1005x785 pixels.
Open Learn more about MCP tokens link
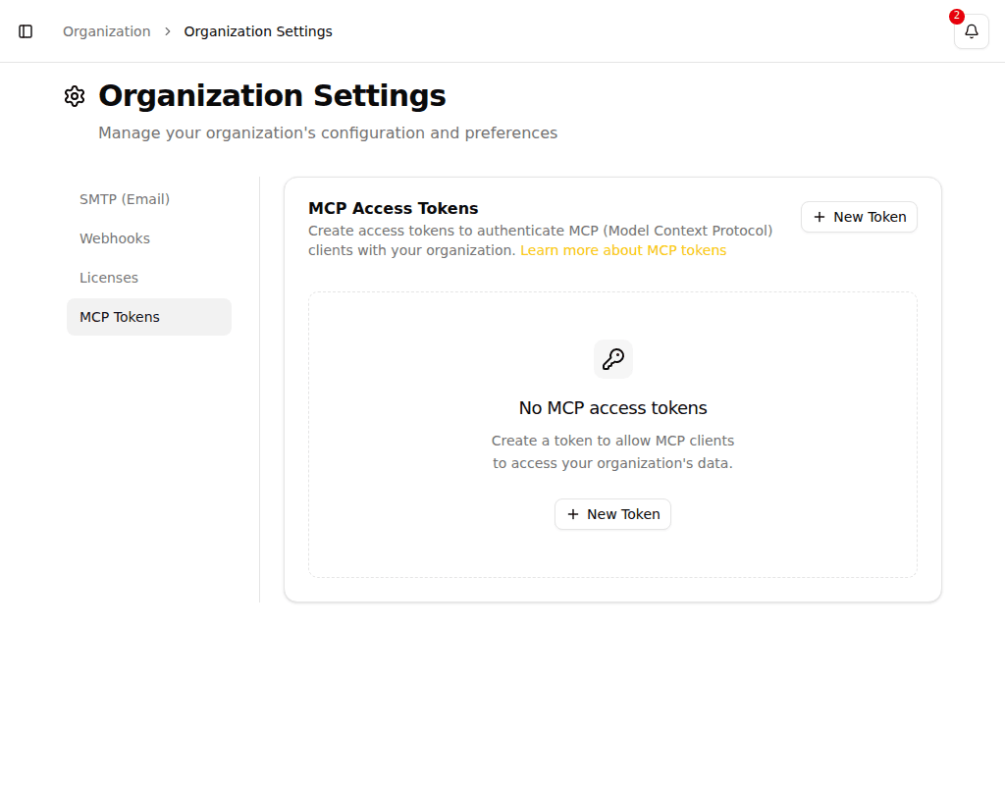click(623, 250)
